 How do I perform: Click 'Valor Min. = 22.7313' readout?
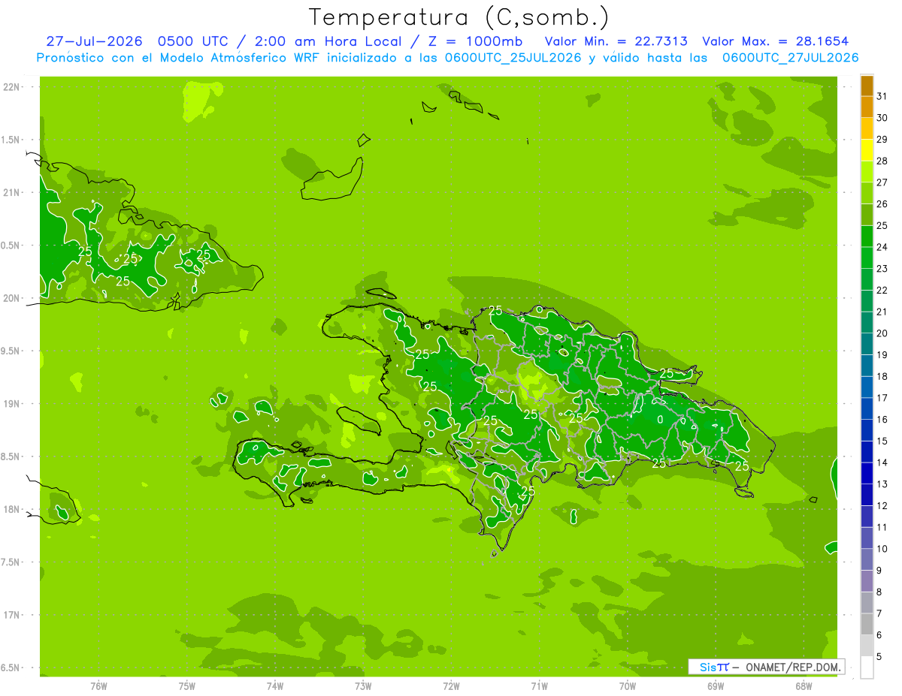coord(617,41)
